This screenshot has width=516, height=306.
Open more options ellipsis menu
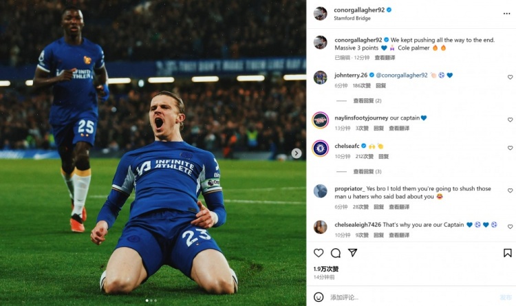(507, 13)
